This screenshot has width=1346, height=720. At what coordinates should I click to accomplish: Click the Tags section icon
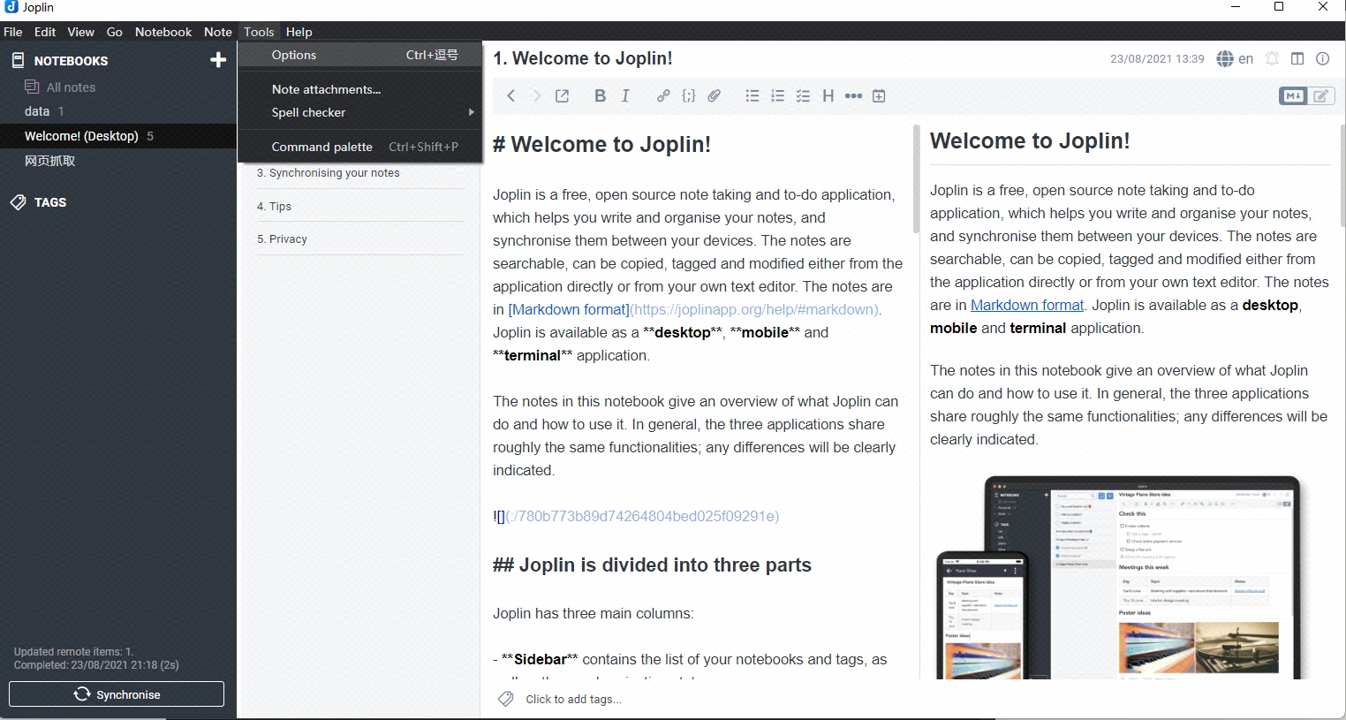point(19,202)
